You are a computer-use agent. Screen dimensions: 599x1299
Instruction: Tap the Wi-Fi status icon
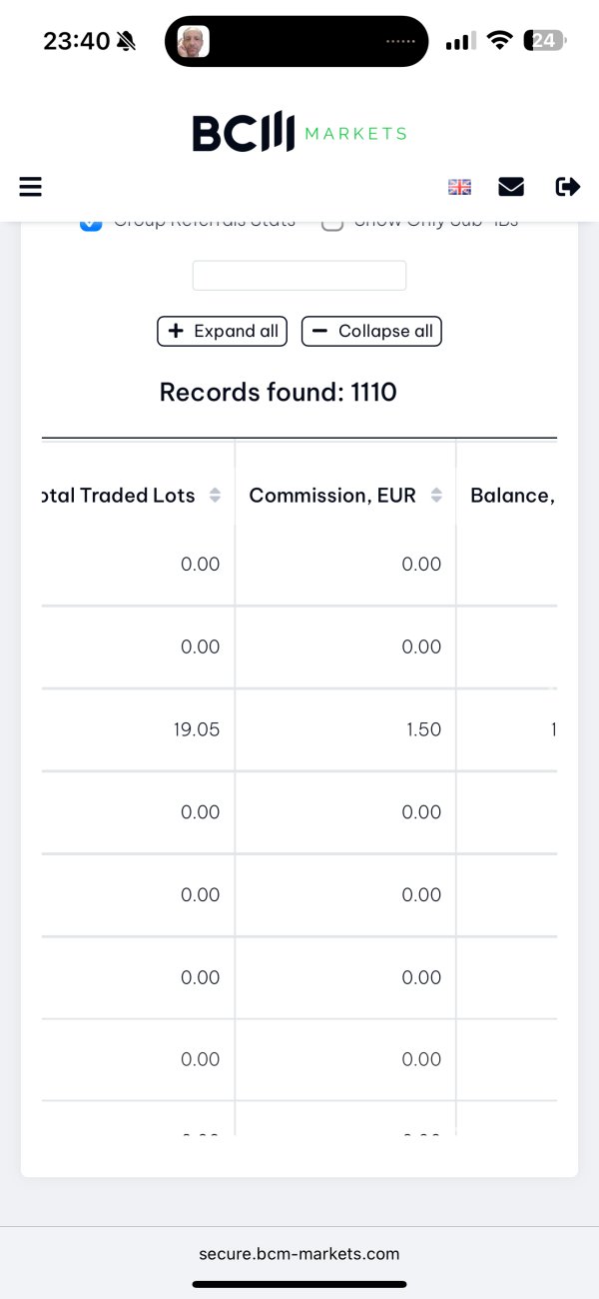pyautogui.click(x=500, y=41)
